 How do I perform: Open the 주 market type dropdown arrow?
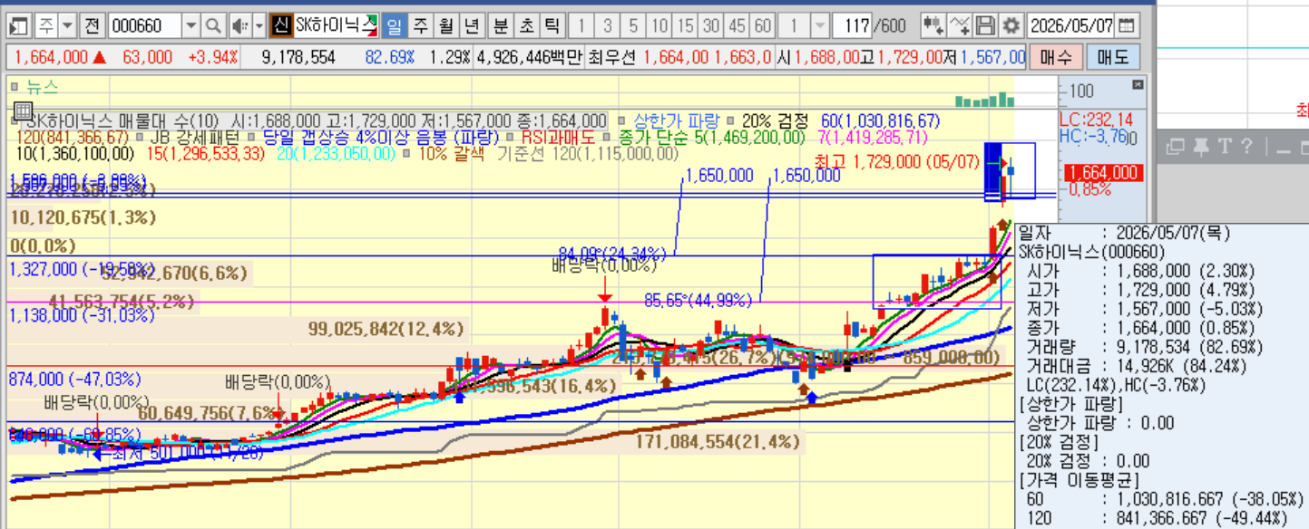(x=67, y=25)
